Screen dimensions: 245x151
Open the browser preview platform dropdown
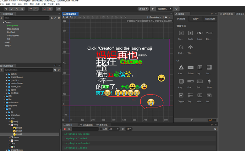143,9
